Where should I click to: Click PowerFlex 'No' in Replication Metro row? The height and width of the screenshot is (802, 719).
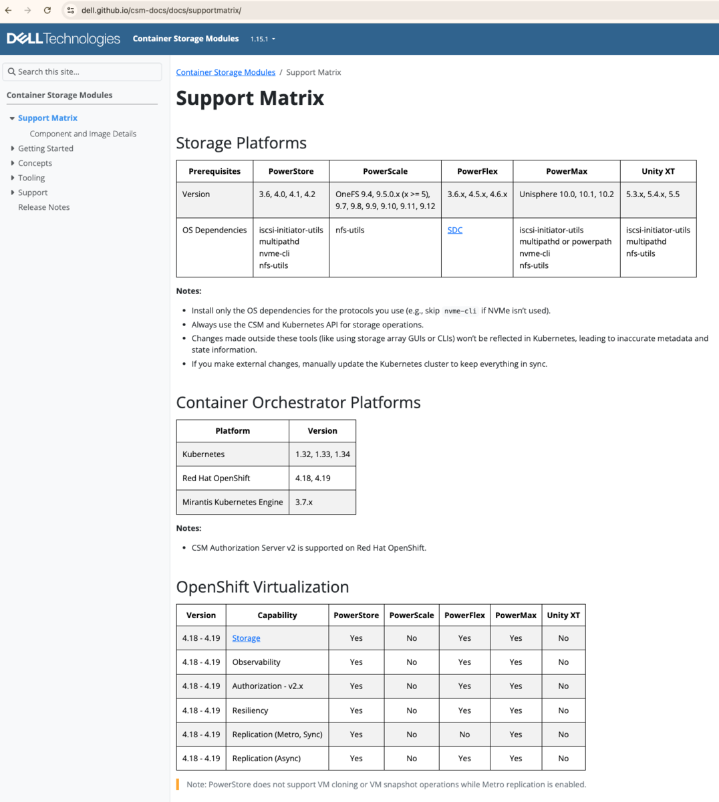pyautogui.click(x=464, y=734)
